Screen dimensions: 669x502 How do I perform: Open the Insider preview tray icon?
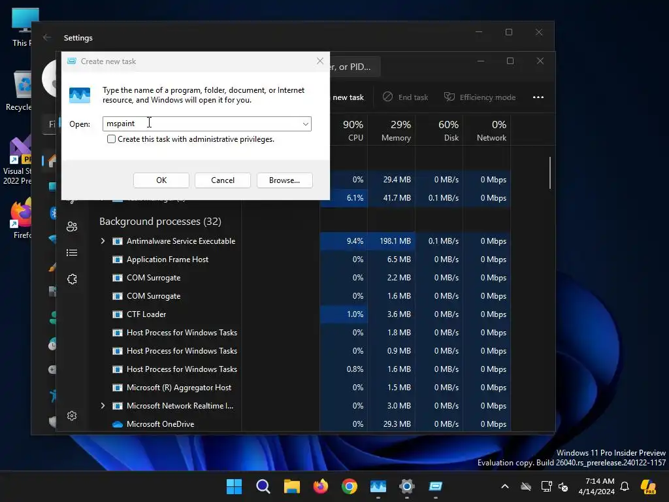[x=649, y=486]
